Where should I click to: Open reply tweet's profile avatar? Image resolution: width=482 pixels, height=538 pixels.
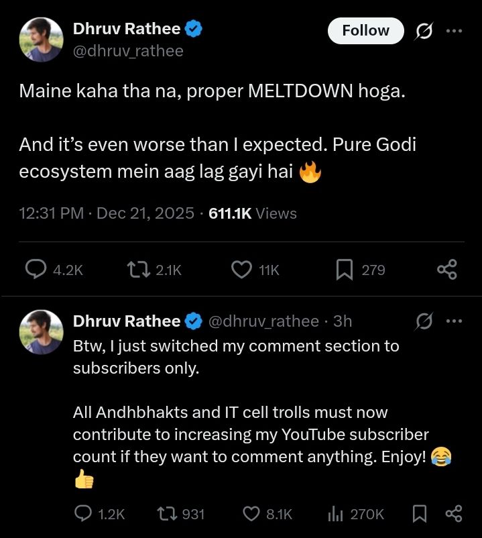42,331
